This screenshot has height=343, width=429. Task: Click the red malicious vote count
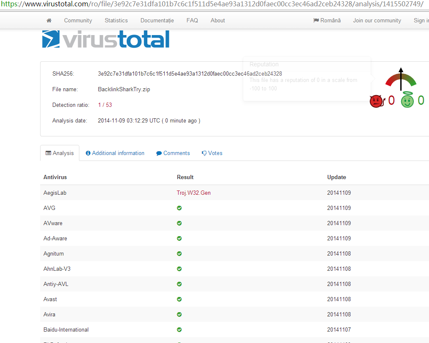point(391,101)
